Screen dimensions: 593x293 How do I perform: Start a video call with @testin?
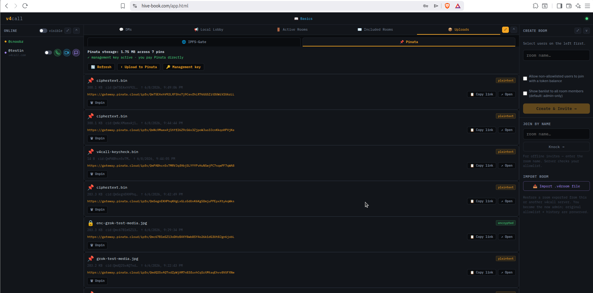(67, 53)
